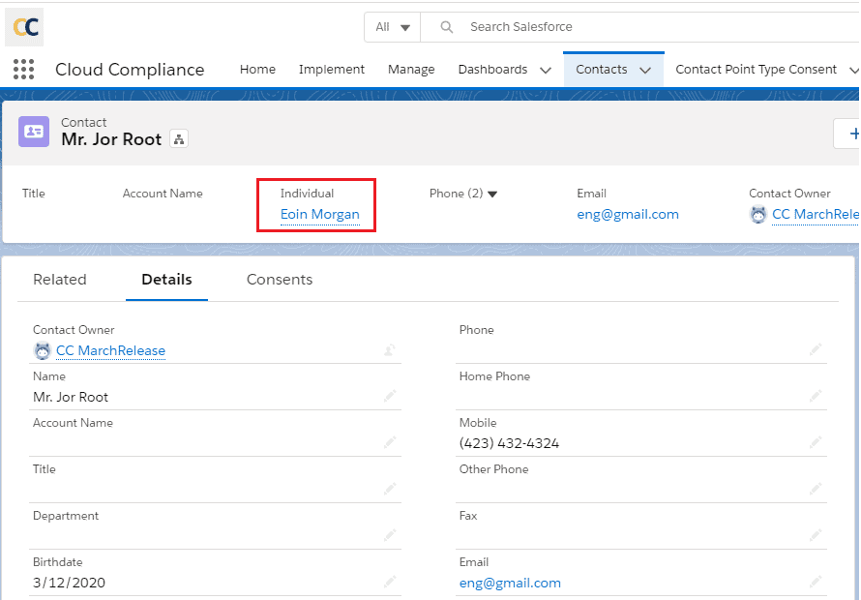Click the edit pencil beside Email field

[x=816, y=582]
